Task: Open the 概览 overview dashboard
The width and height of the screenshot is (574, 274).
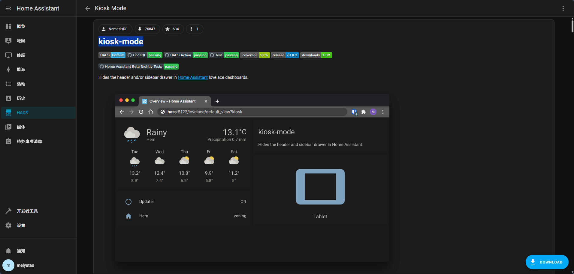Action: [x=21, y=26]
